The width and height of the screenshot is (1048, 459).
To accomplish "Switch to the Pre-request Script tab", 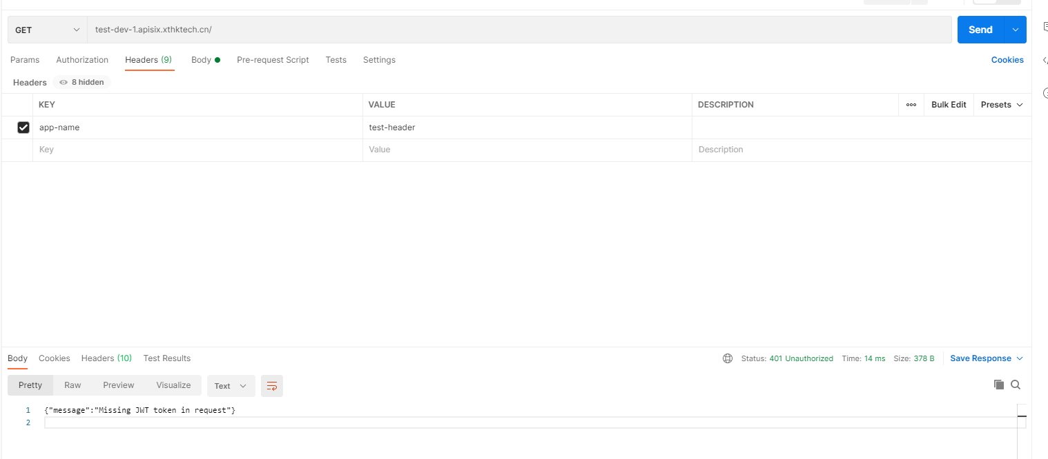I will [x=273, y=60].
